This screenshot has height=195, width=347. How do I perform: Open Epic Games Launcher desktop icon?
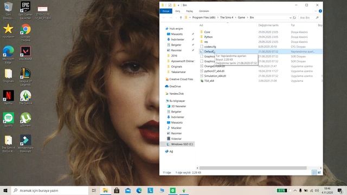pyautogui.click(x=25, y=10)
